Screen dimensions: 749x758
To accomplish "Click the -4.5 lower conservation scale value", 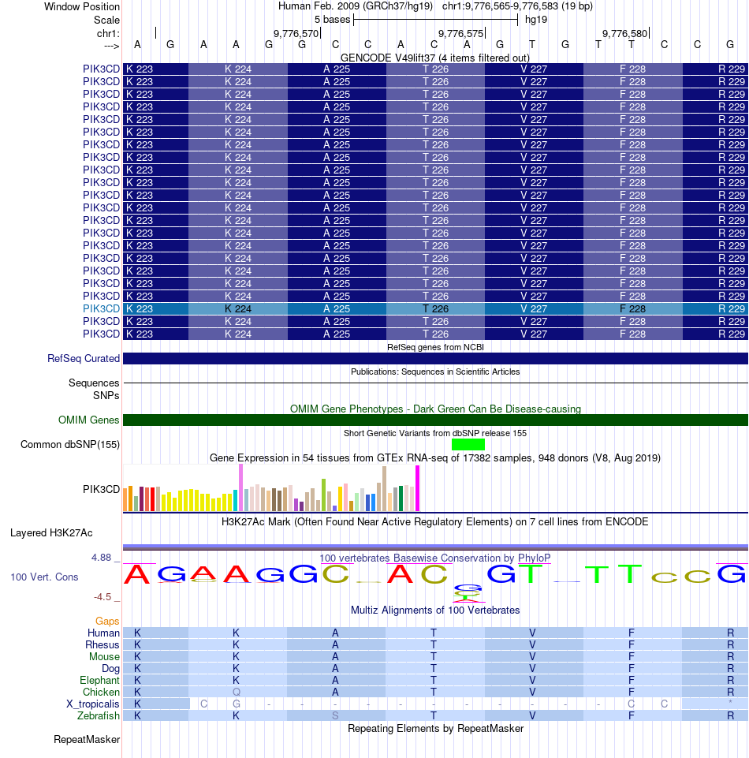I will (102, 596).
